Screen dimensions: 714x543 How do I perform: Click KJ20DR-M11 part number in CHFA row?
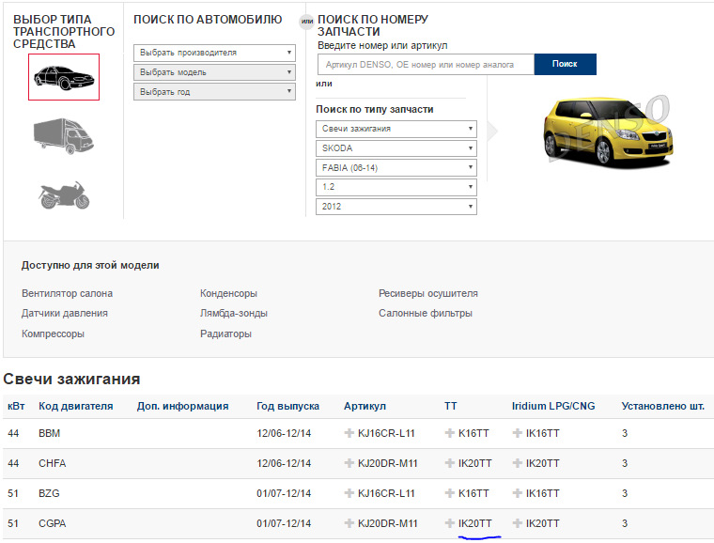pyautogui.click(x=387, y=463)
